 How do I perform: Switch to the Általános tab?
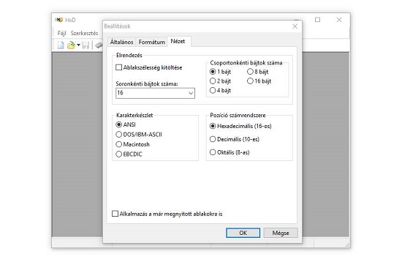[121, 42]
